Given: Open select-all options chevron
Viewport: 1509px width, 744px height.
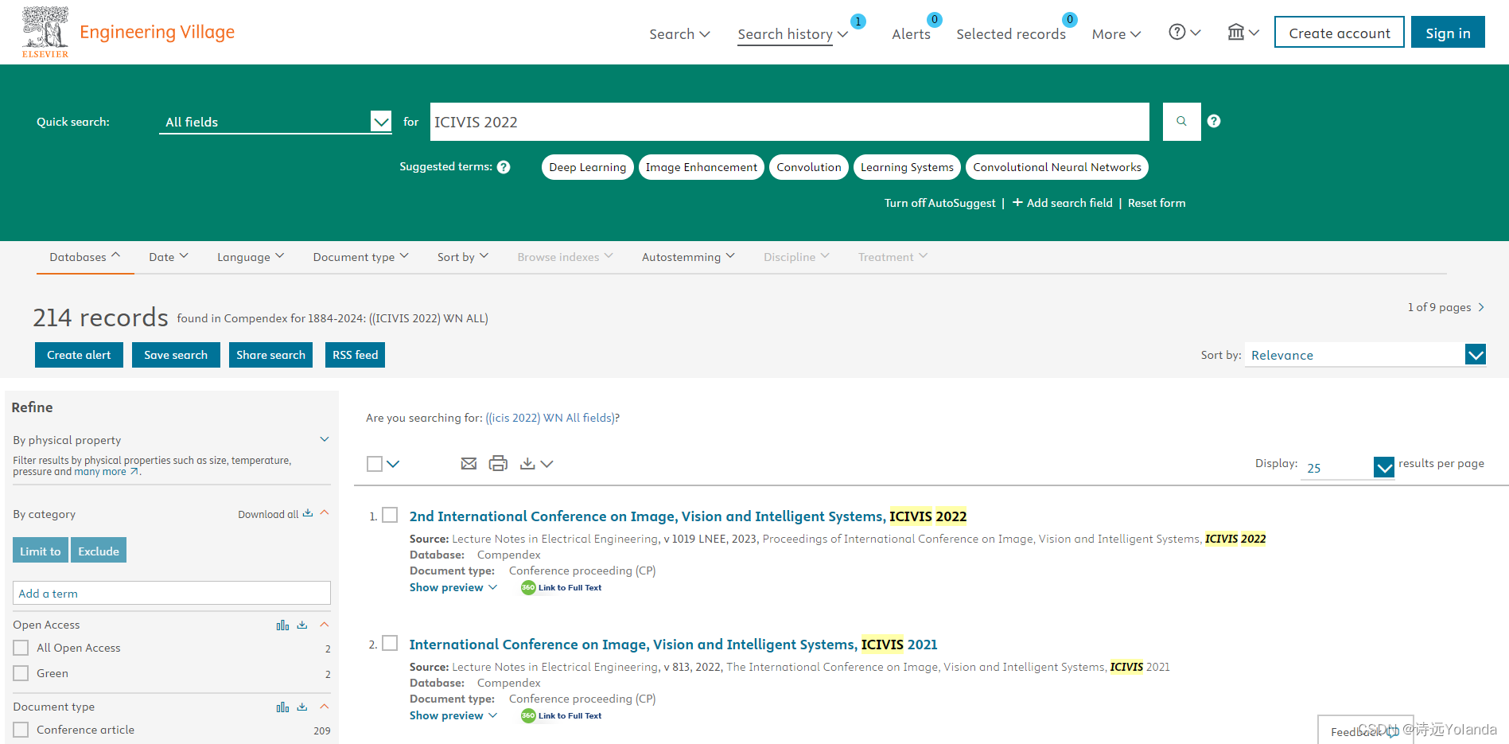Looking at the screenshot, I should pyautogui.click(x=393, y=464).
